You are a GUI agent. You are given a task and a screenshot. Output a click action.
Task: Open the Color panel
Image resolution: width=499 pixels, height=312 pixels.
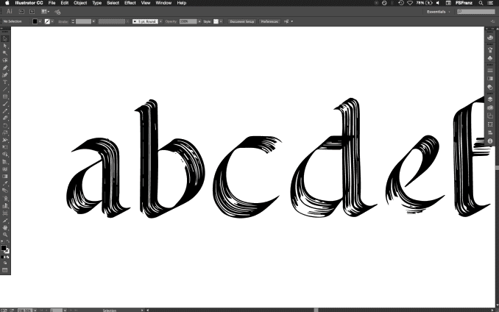490,38
